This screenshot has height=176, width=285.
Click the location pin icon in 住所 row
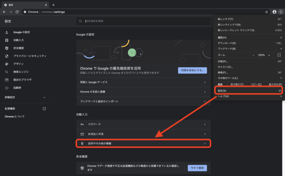82,144
